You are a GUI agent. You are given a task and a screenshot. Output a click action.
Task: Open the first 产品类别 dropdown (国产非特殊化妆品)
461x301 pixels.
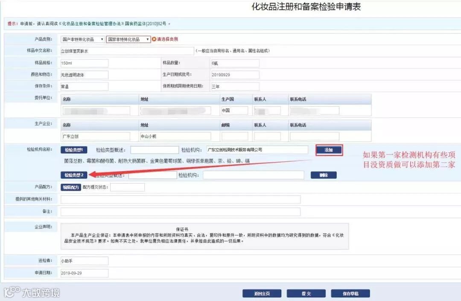83,39
